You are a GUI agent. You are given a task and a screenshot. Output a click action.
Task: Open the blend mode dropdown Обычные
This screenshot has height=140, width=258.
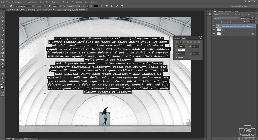225,18
